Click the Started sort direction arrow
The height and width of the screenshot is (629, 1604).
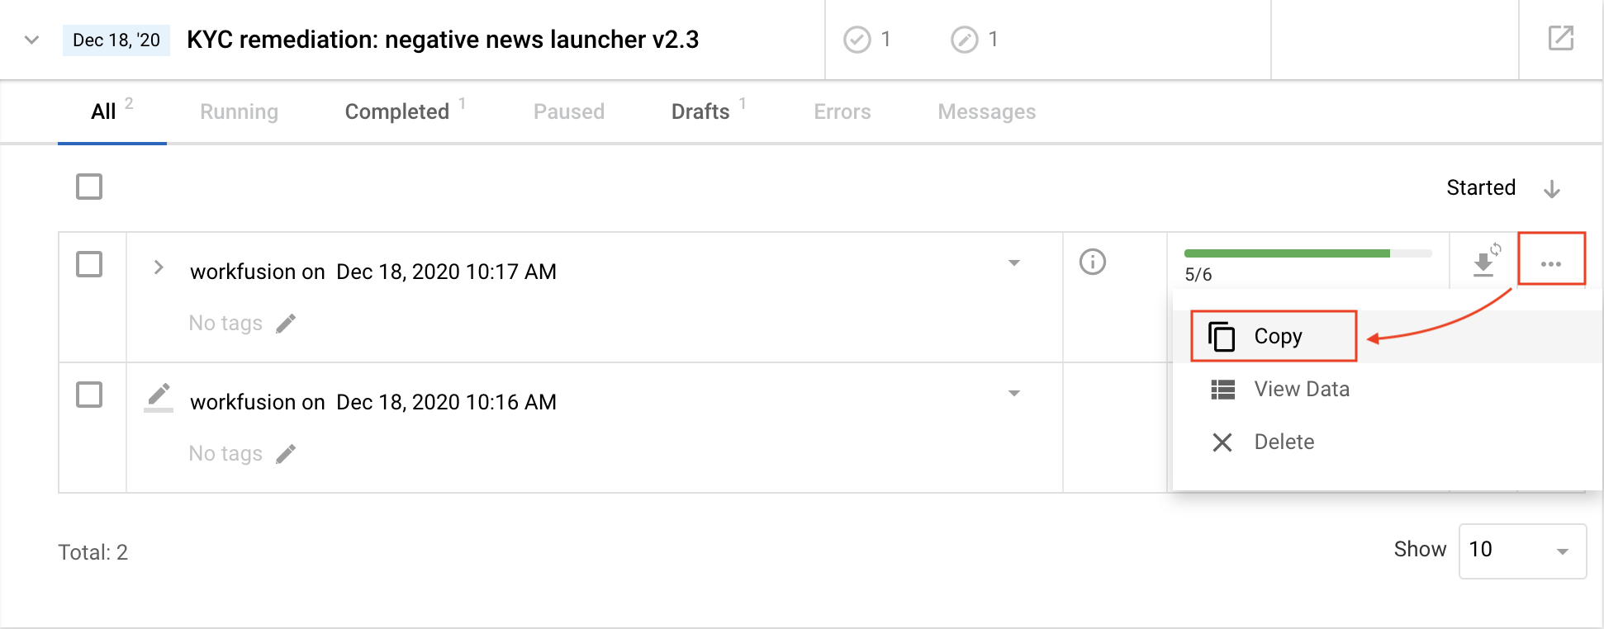pyautogui.click(x=1552, y=188)
